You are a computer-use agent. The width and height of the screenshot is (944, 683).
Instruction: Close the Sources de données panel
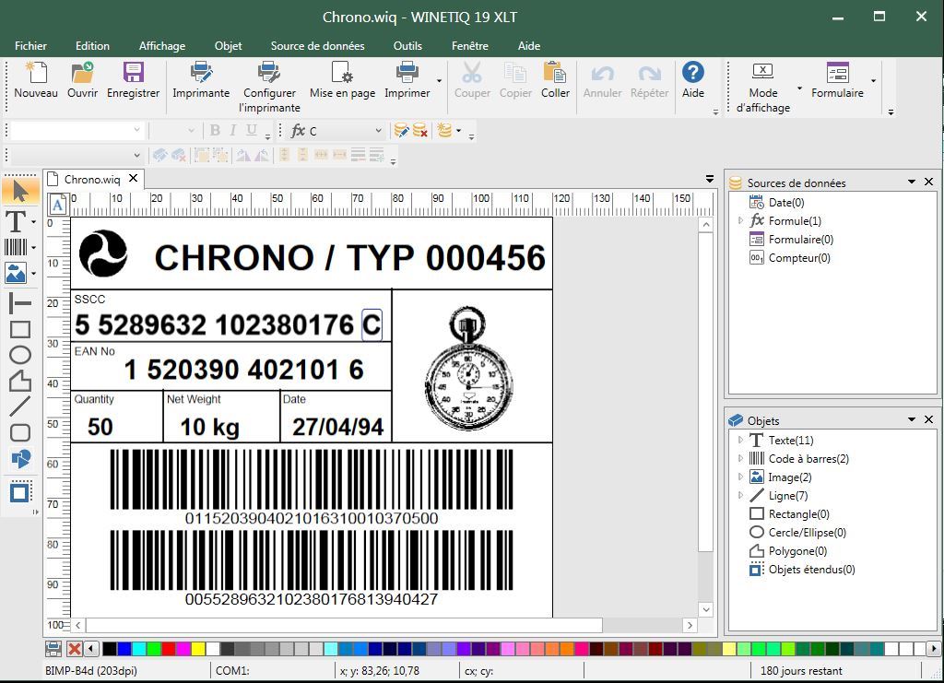point(929,182)
